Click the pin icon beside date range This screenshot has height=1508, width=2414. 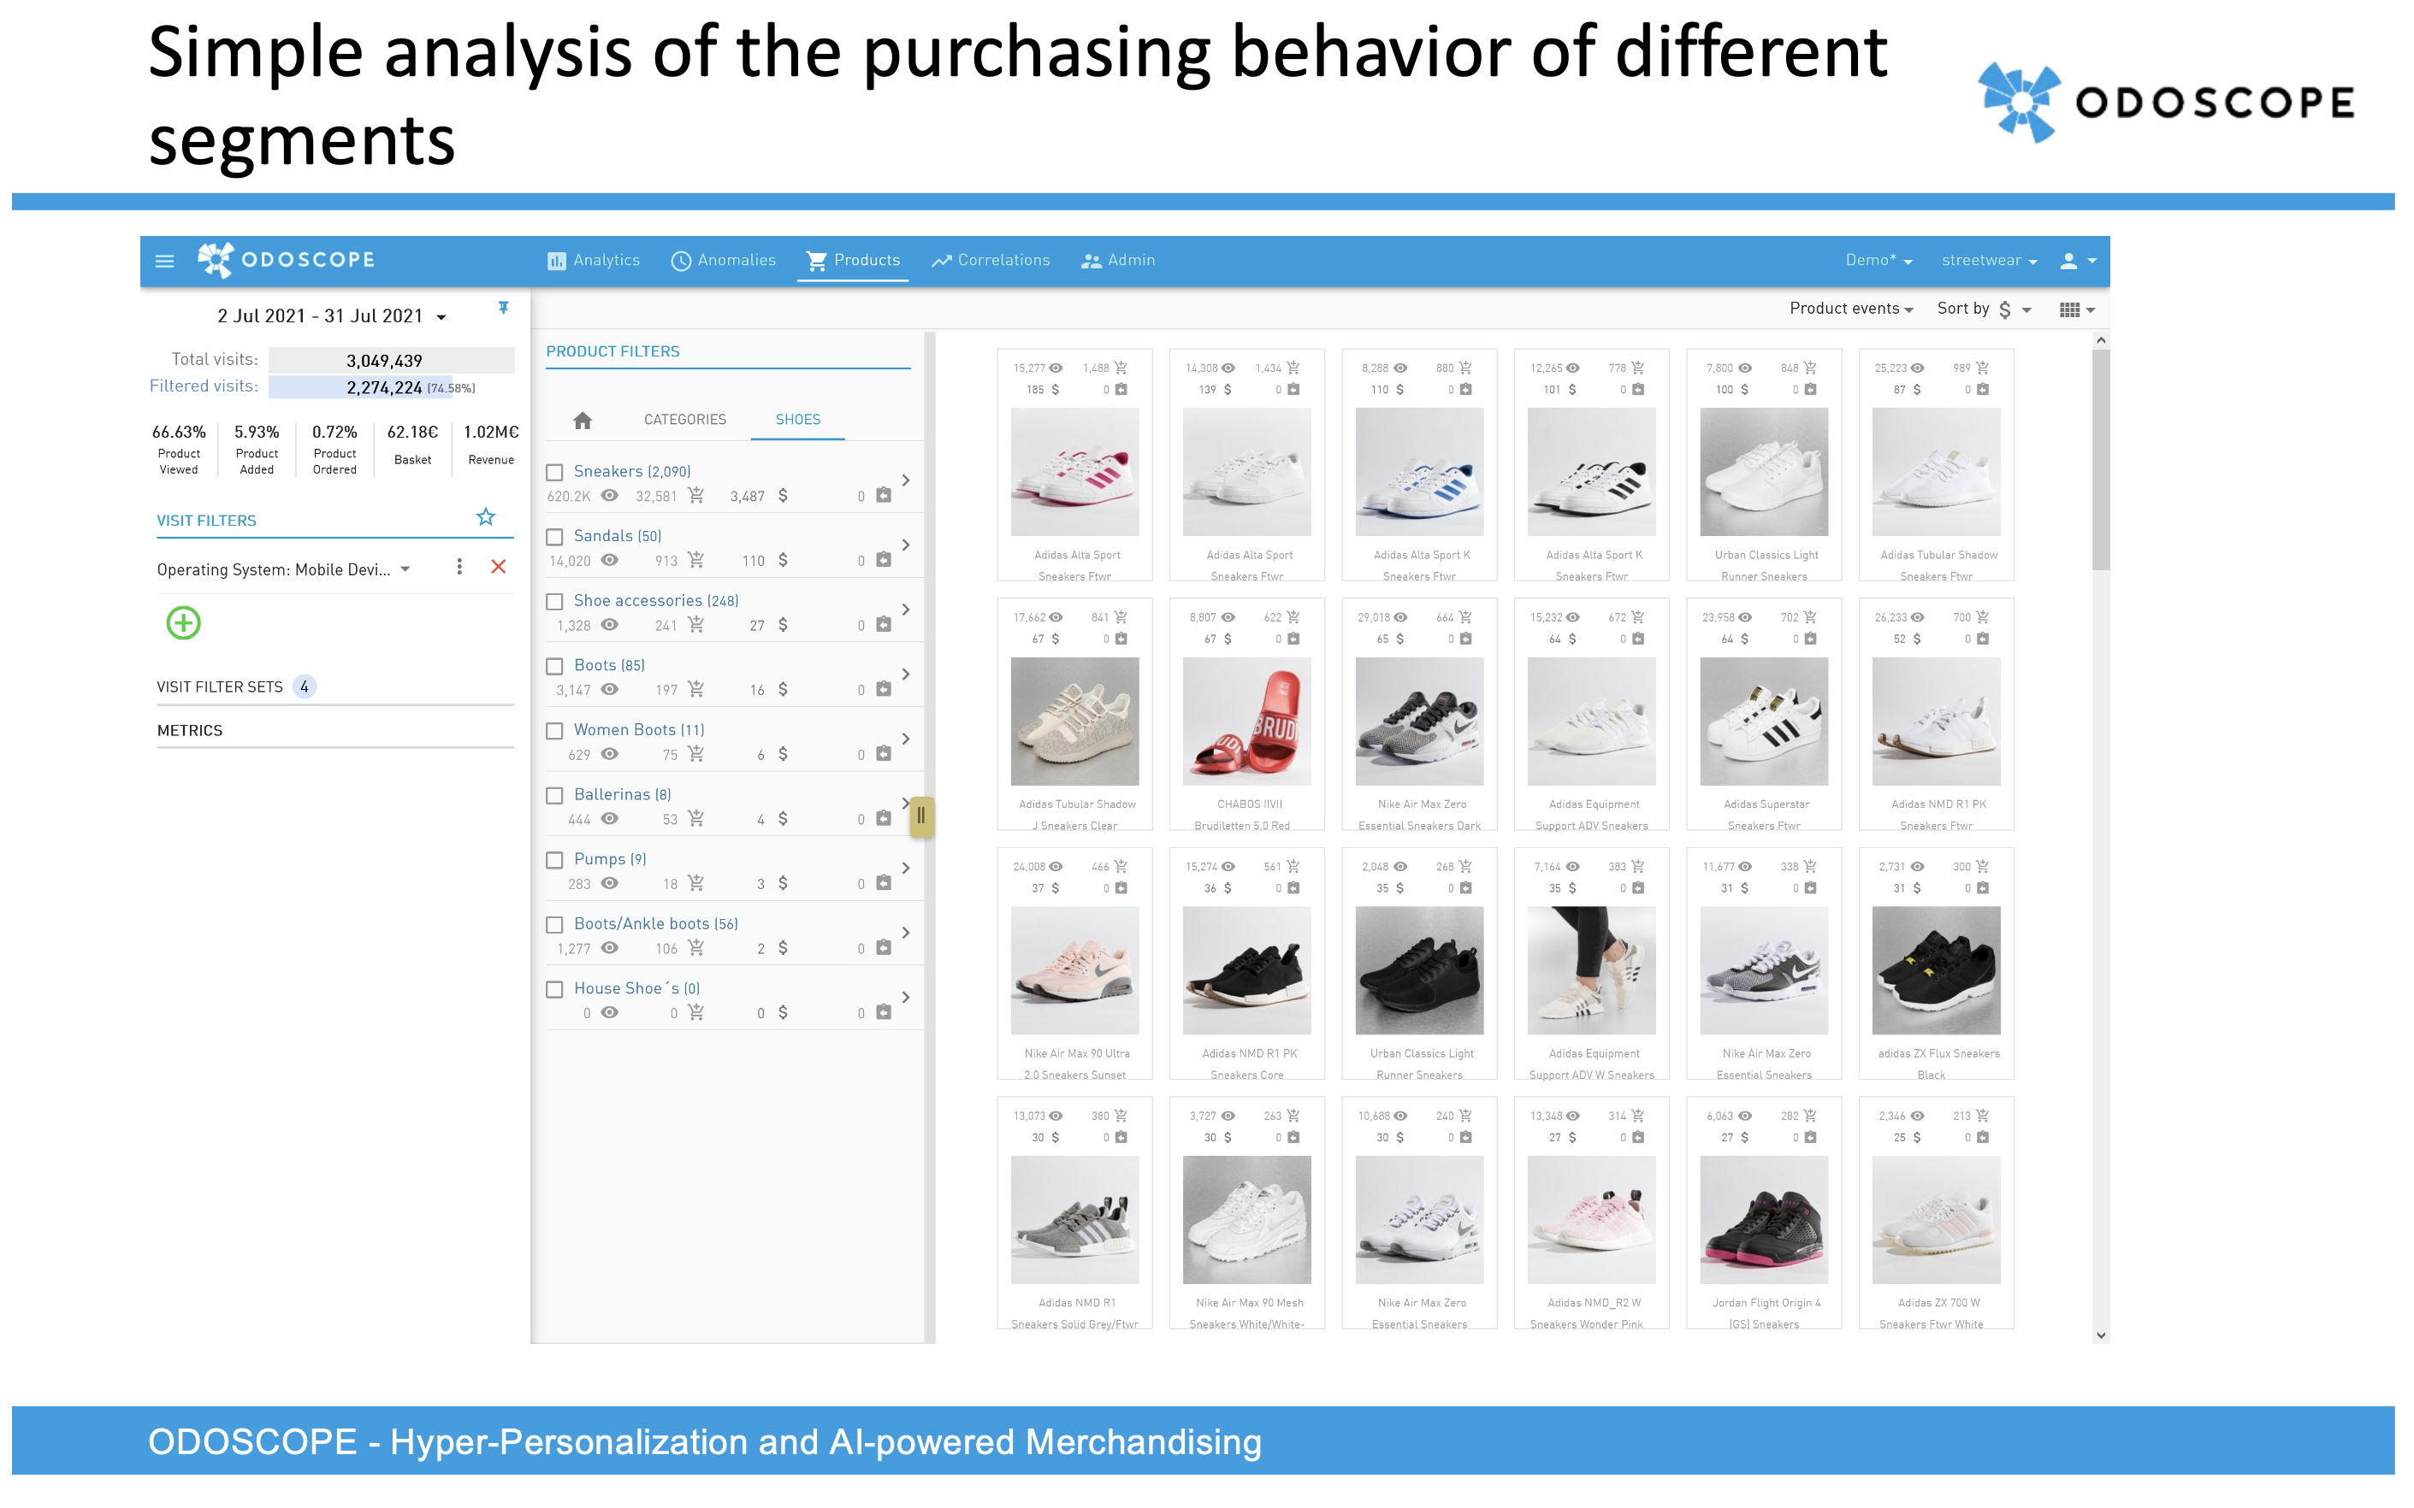(x=503, y=308)
